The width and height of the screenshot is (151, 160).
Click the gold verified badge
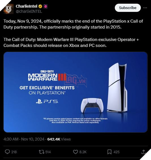[x=40, y=6]
